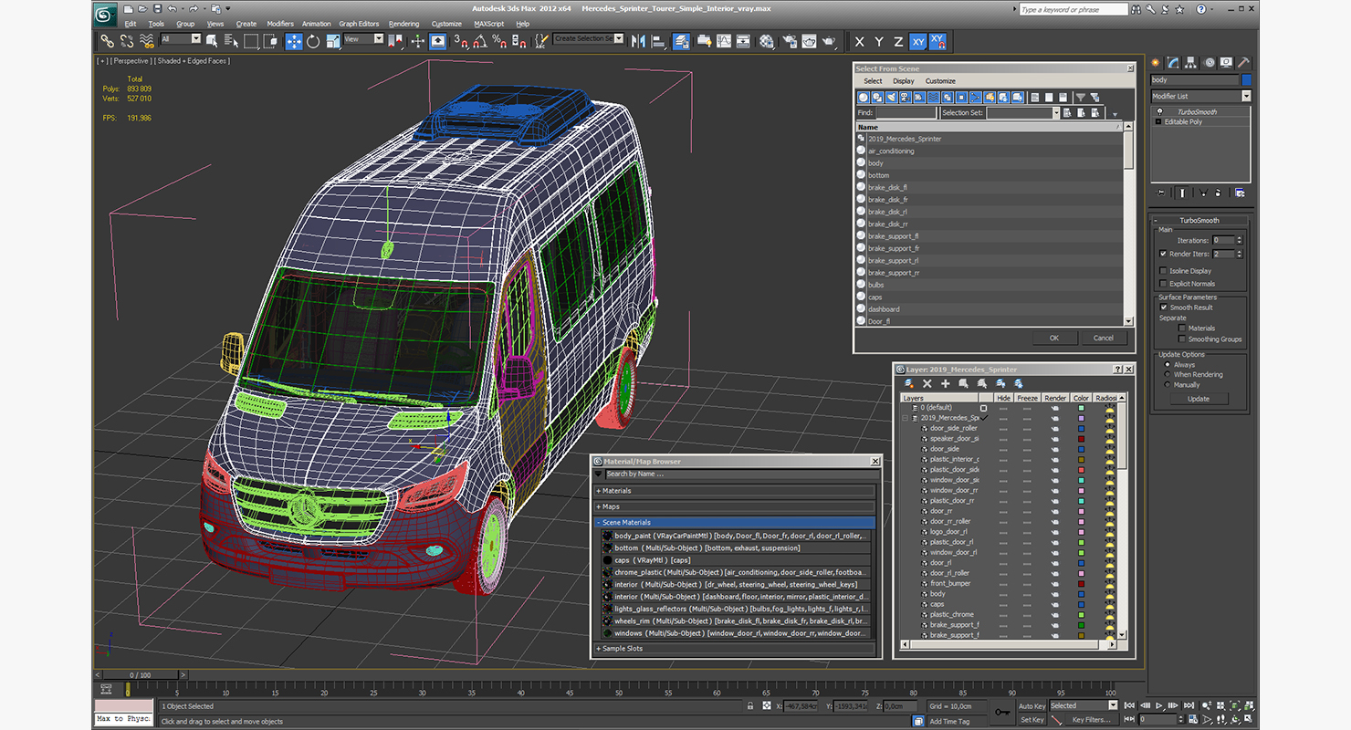Click Cancel in Select From Scene dialog
This screenshot has width=1351, height=730.
pyautogui.click(x=1104, y=338)
